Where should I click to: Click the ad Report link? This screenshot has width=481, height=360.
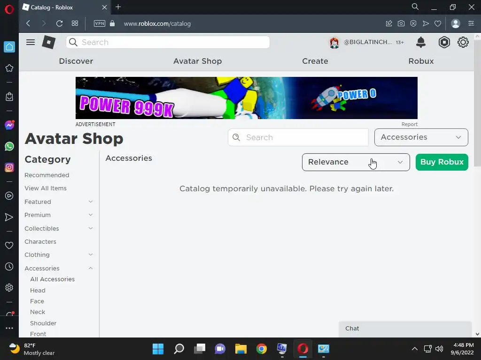coord(410,124)
